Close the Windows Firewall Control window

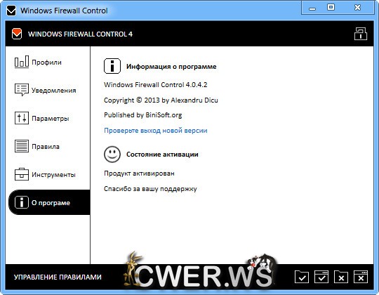(x=357, y=8)
